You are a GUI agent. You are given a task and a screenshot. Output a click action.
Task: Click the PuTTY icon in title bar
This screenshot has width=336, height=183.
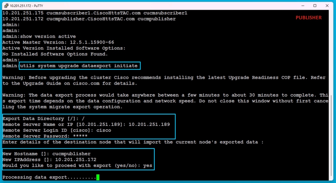[6, 6]
